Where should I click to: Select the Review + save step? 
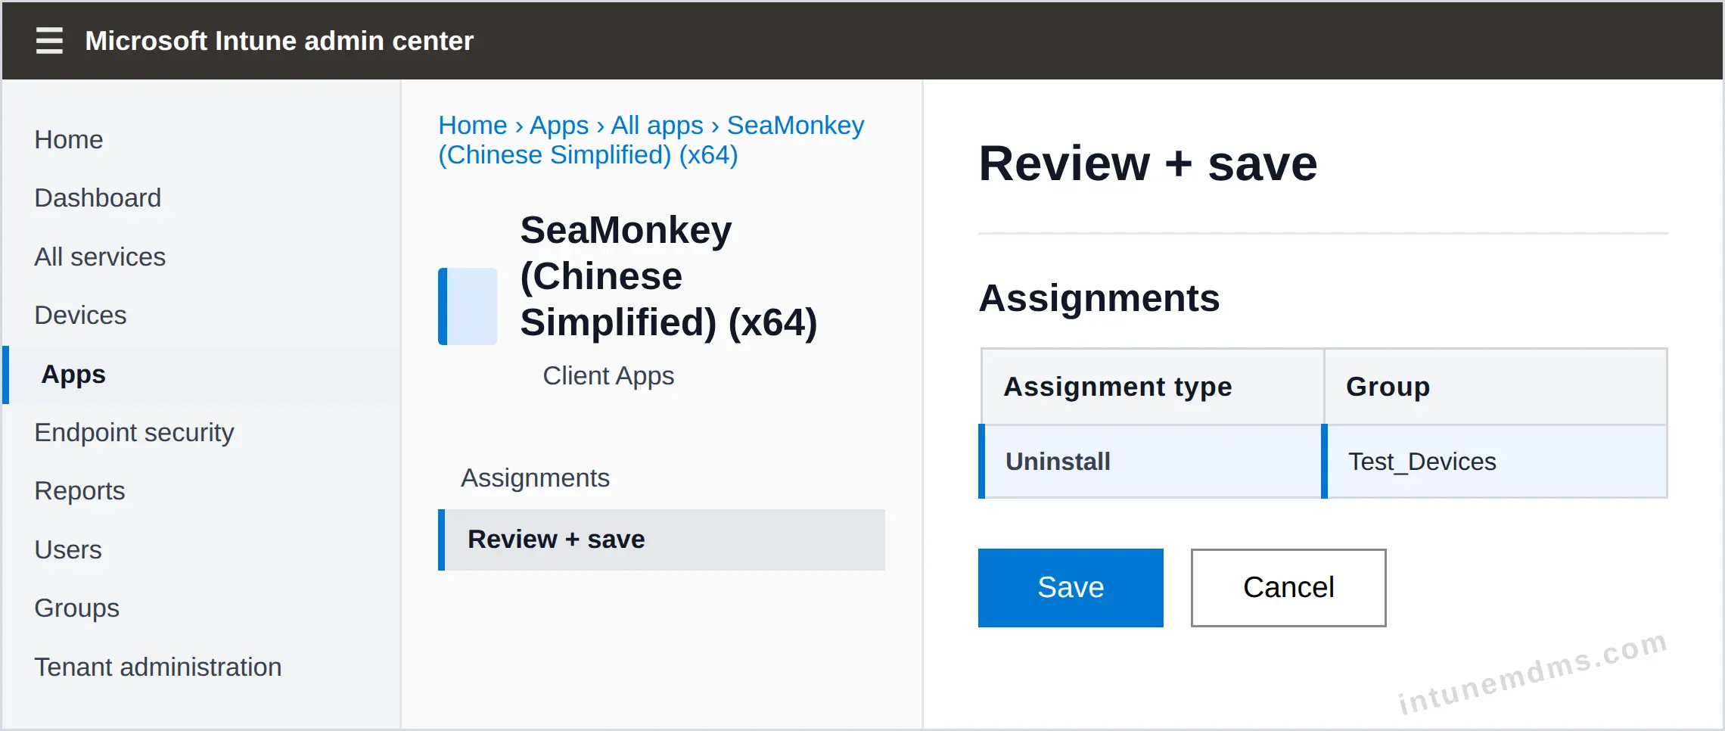tap(662, 540)
